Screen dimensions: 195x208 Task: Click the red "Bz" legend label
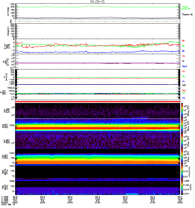point(183,41)
